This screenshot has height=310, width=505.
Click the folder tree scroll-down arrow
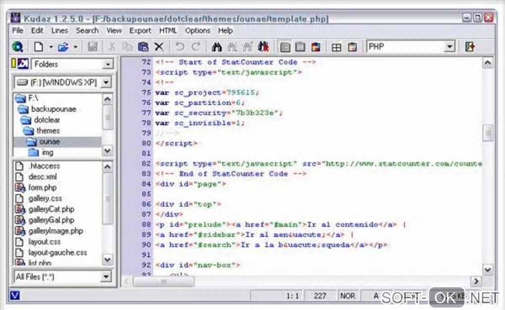[x=107, y=150]
